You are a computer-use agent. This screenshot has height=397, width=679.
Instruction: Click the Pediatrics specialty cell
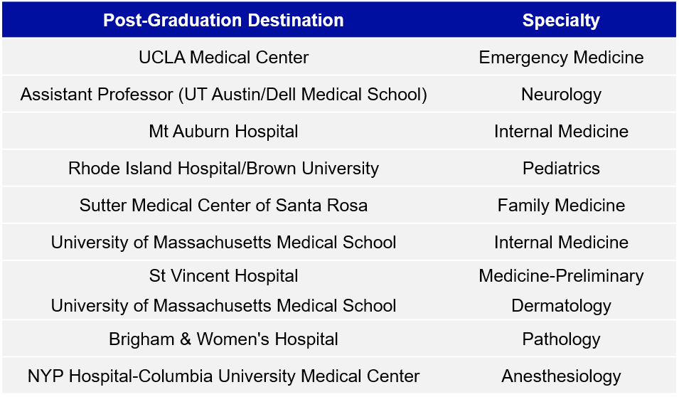click(561, 169)
